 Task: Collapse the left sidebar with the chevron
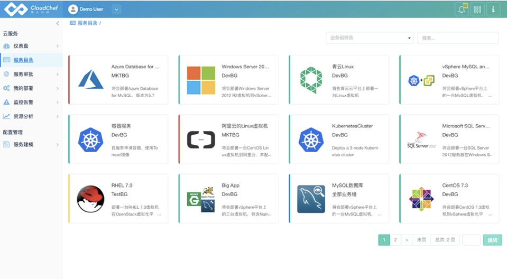(x=58, y=23)
